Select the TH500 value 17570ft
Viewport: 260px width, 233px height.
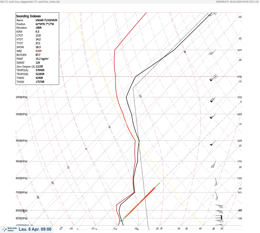point(40,82)
